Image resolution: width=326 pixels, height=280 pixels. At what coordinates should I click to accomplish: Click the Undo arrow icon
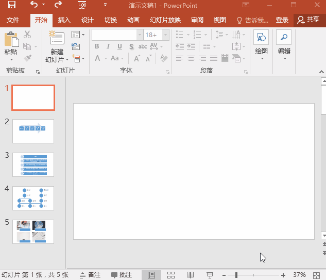coord(34,6)
